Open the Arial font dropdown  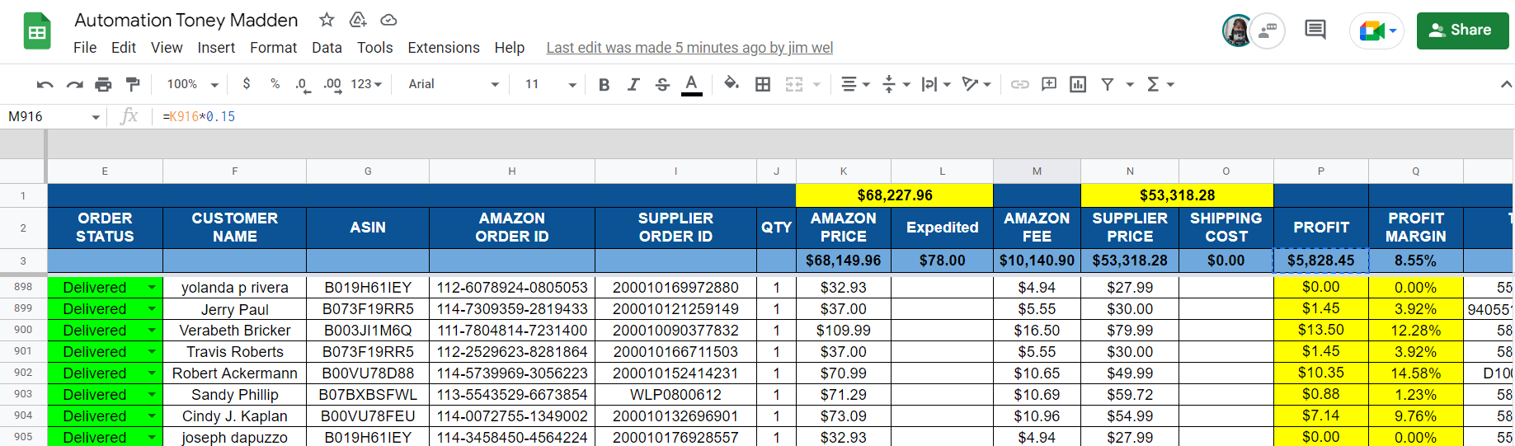click(x=454, y=84)
